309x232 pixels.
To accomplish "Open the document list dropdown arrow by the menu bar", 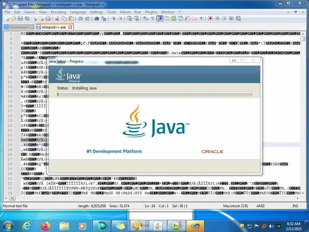I will [x=296, y=12].
